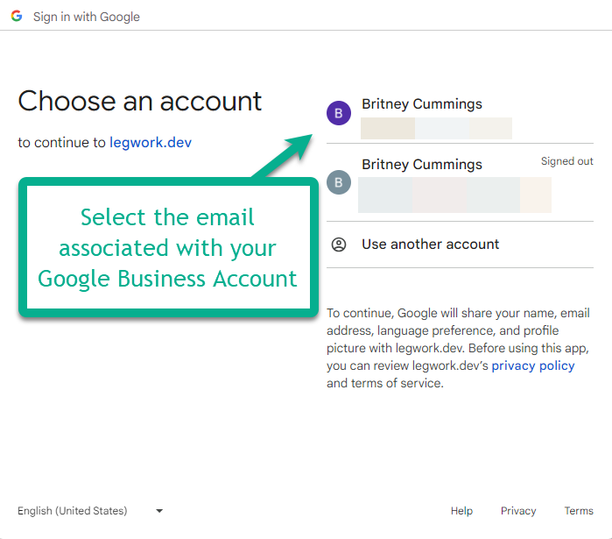Viewport: 612px width, 539px height.
Task: Open the Privacy footer link
Action: coord(518,511)
